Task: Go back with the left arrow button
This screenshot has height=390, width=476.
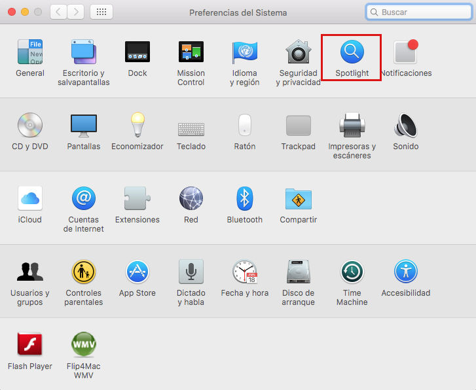Action: point(59,12)
